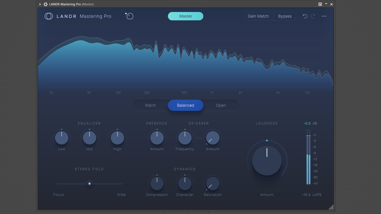
Task: Click the Master button
Action: tap(185, 16)
